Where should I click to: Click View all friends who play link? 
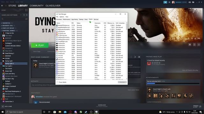point(190,70)
